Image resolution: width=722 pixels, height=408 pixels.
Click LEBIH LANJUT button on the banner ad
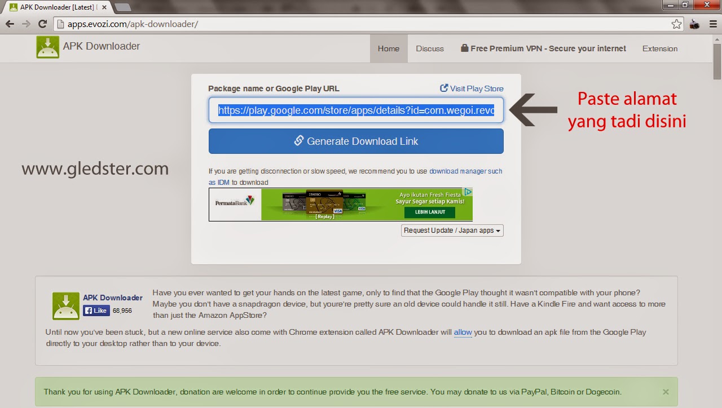click(x=430, y=212)
